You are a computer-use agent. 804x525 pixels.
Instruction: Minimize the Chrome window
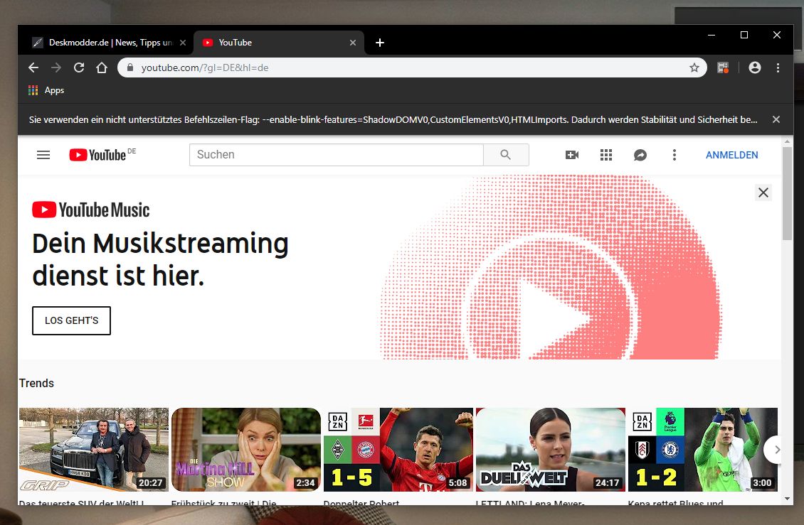click(712, 35)
